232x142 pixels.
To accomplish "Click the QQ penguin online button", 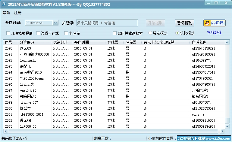I will point(215,23).
